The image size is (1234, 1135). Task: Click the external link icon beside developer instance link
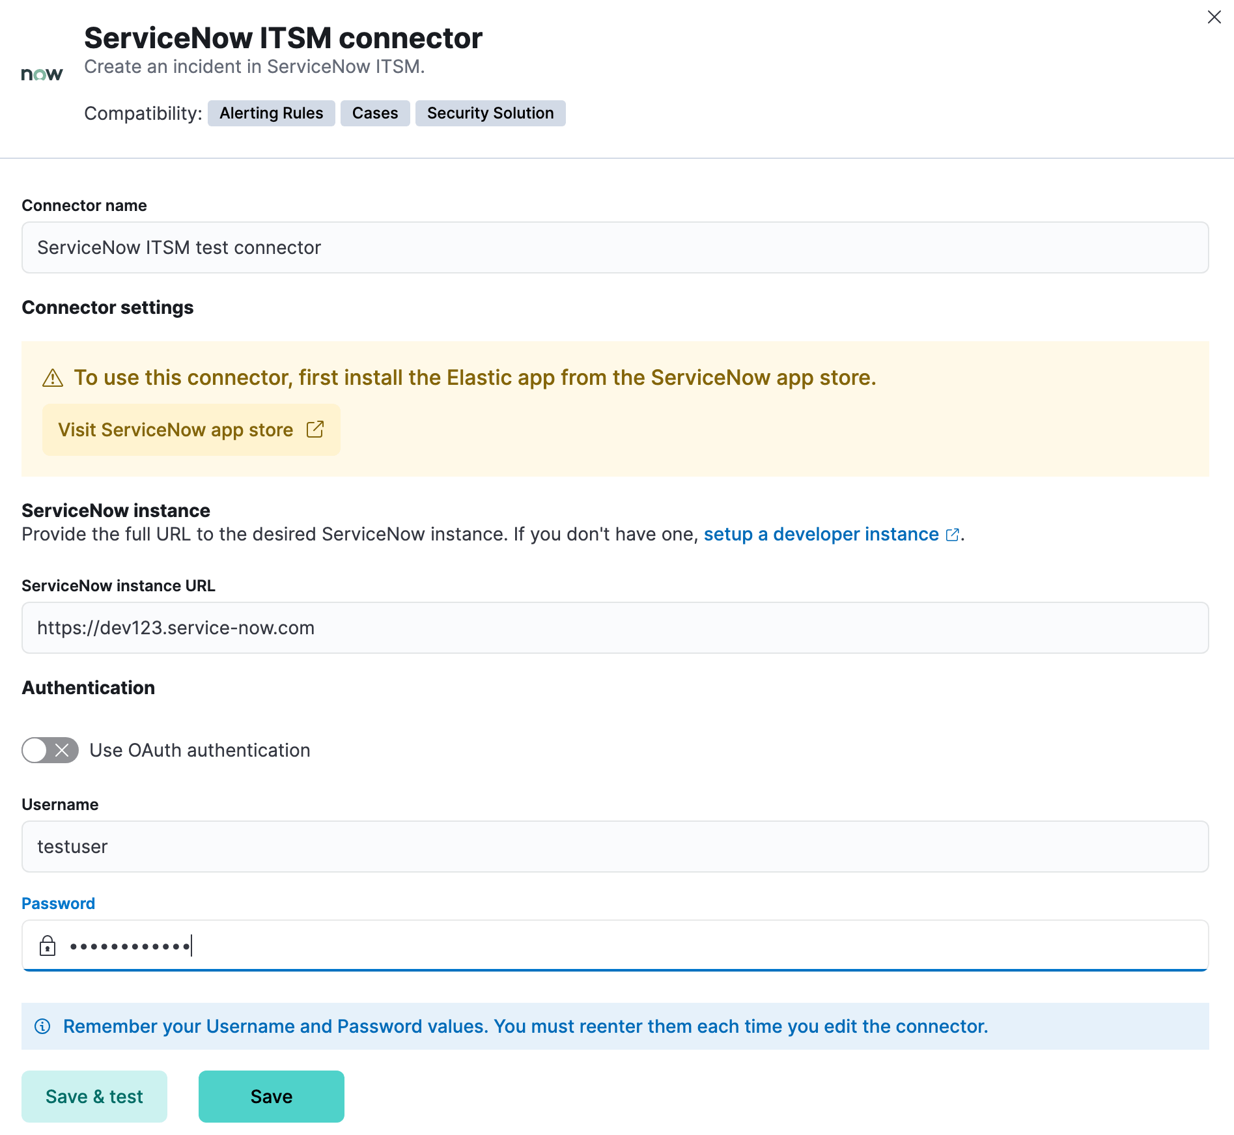952,535
